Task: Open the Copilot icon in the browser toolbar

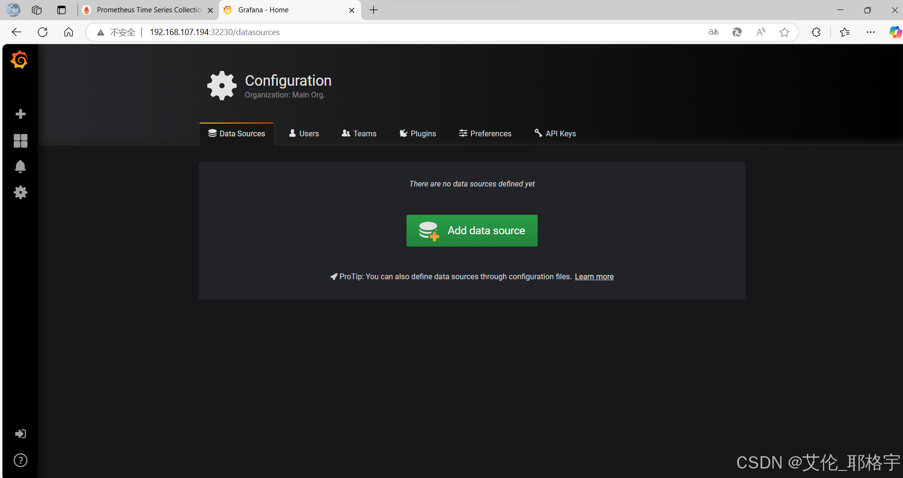Action: pyautogui.click(x=895, y=32)
